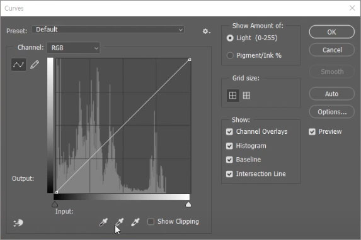Disable the Preview checkbox
This screenshot has height=240, width=361.
click(312, 131)
